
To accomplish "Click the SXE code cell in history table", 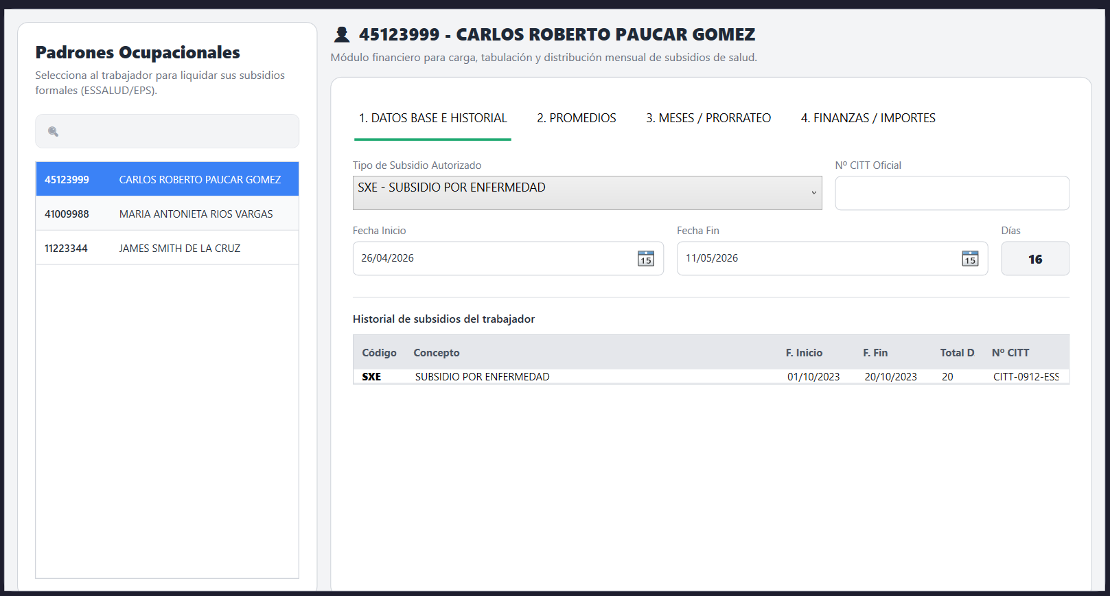I will tap(371, 377).
